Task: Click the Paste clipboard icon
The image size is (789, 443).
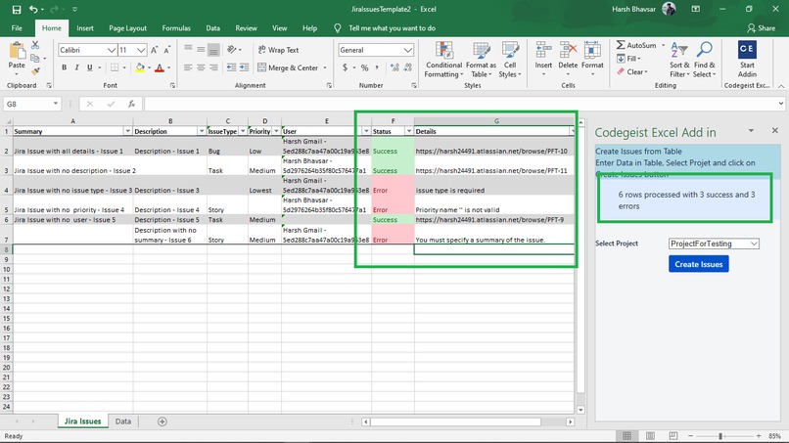Action: tap(17, 51)
